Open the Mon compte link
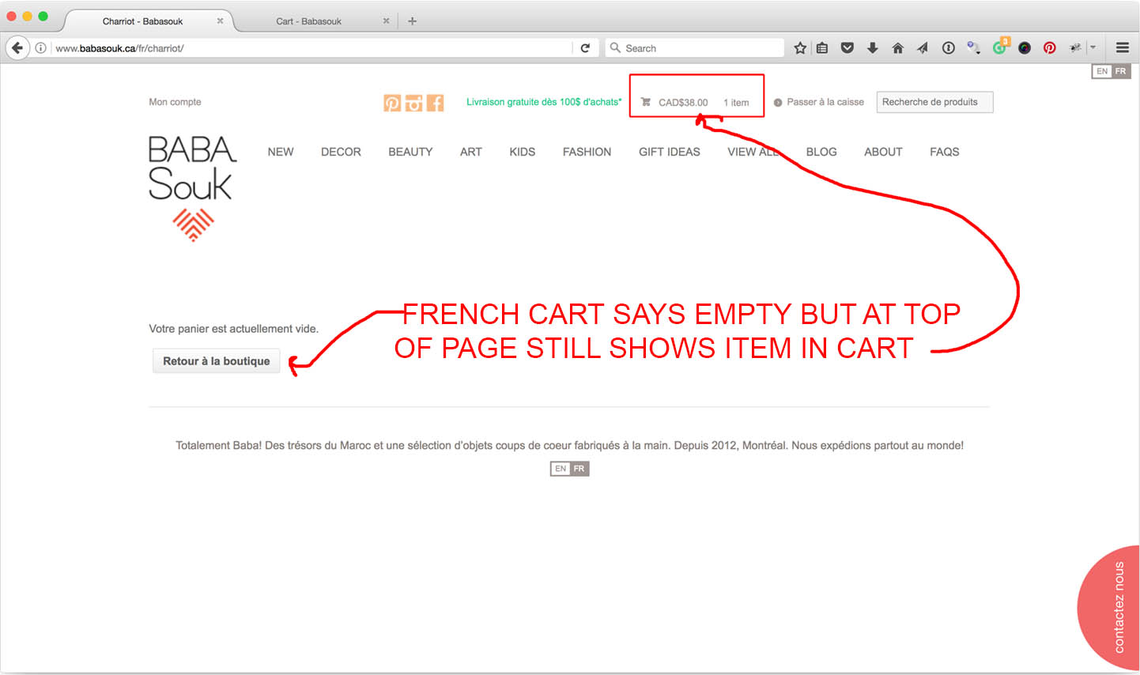Image resolution: width=1140 pixels, height=675 pixels. coord(175,102)
